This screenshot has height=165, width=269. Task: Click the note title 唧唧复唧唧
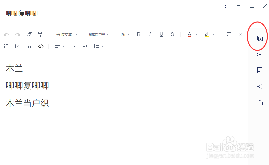pos(22,13)
